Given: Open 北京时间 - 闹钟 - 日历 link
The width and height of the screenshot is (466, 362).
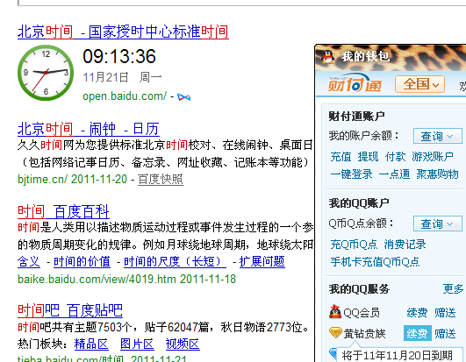Looking at the screenshot, I should [x=89, y=129].
